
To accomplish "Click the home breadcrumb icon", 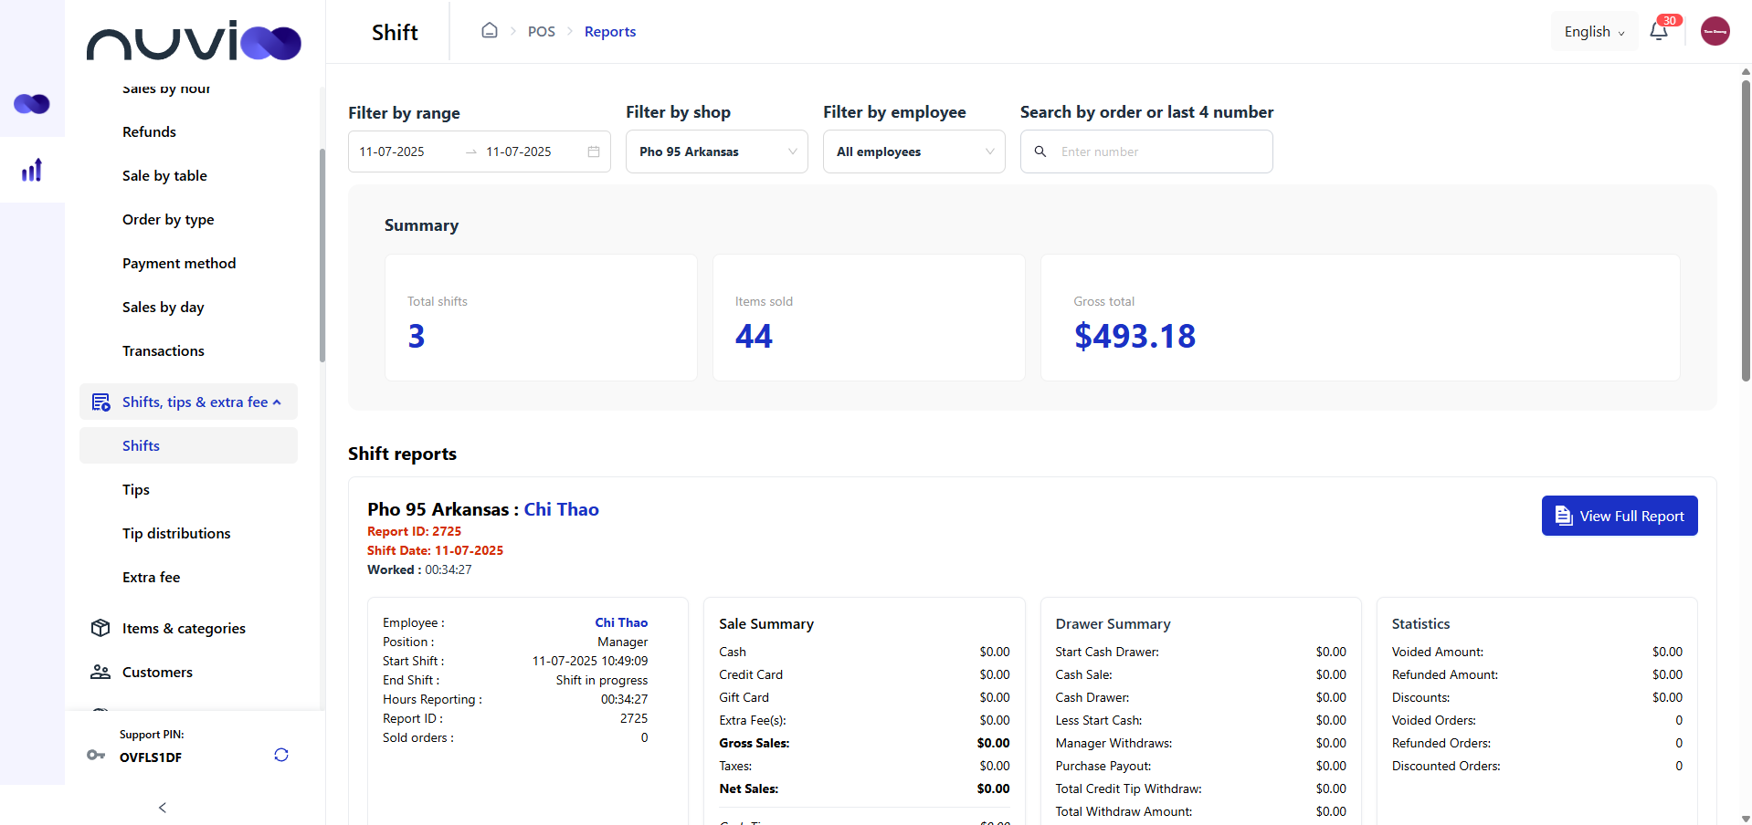I will (490, 30).
